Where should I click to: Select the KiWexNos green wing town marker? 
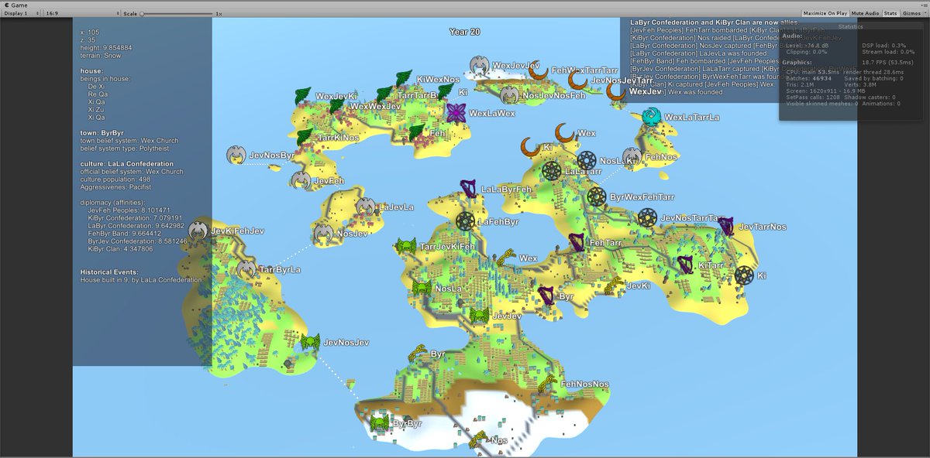pos(403,79)
